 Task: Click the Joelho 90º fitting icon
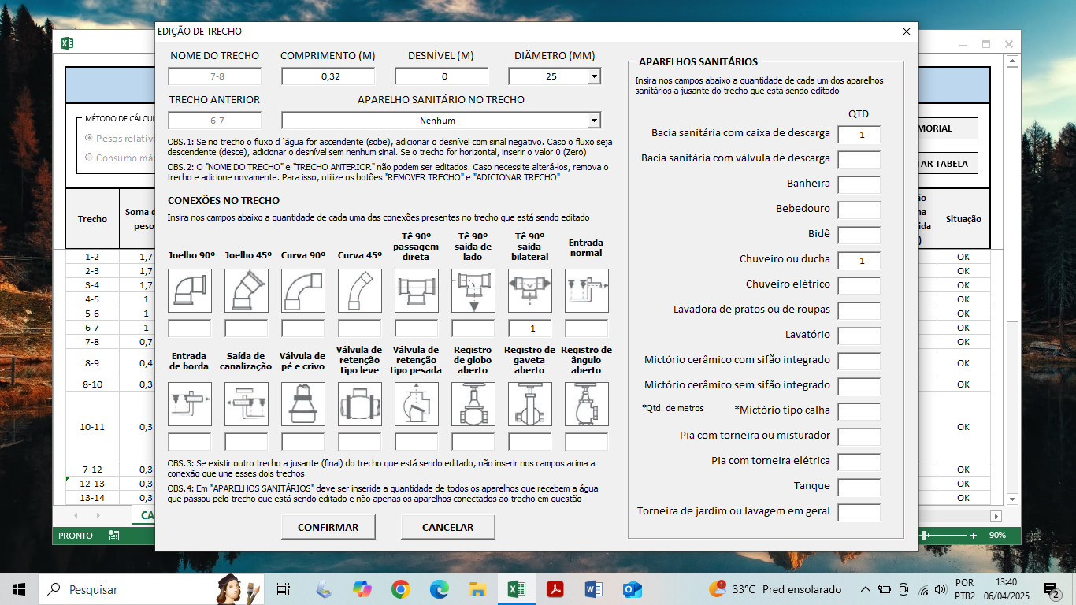click(x=189, y=291)
